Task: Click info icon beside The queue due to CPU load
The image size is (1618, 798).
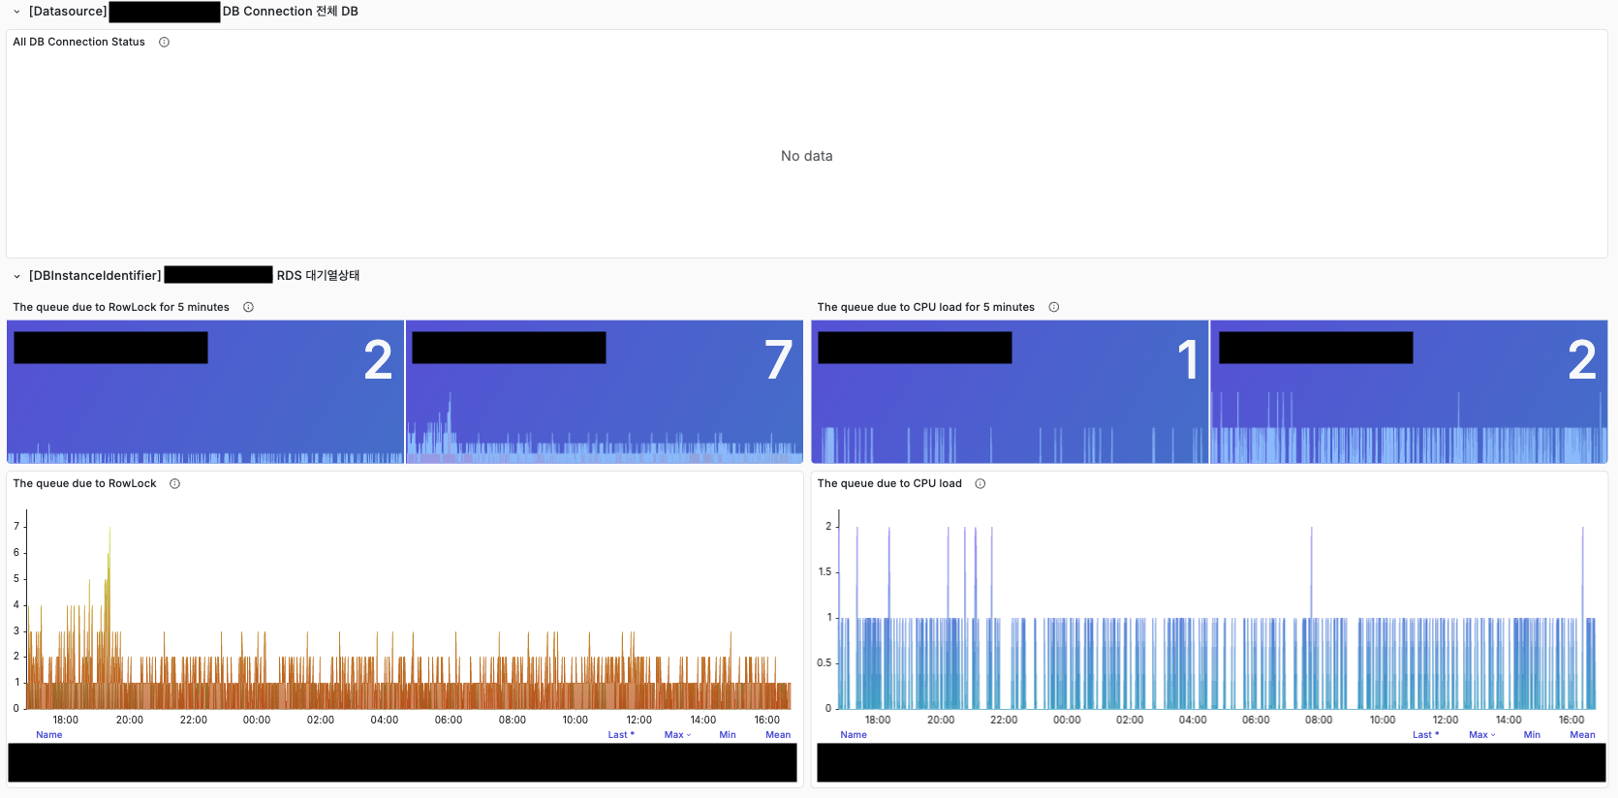Action: [x=980, y=484]
